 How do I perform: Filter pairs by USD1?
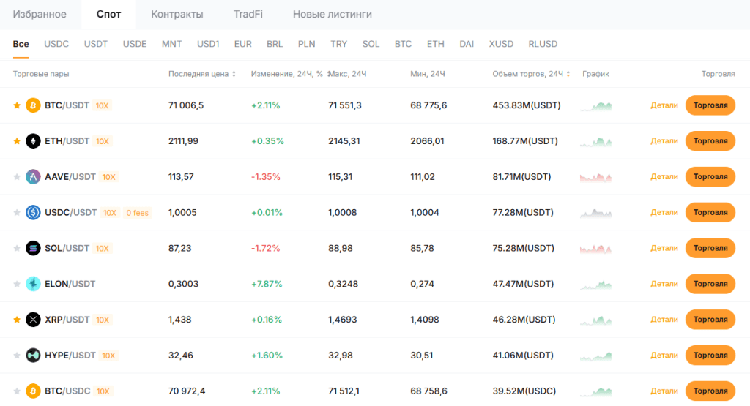coord(208,44)
